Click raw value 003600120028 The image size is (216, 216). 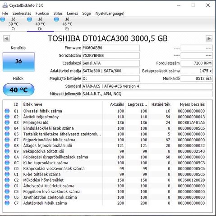coord(191,180)
